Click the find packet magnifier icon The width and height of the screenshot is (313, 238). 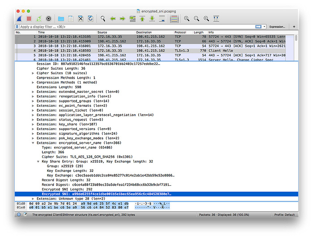coord(102,19)
